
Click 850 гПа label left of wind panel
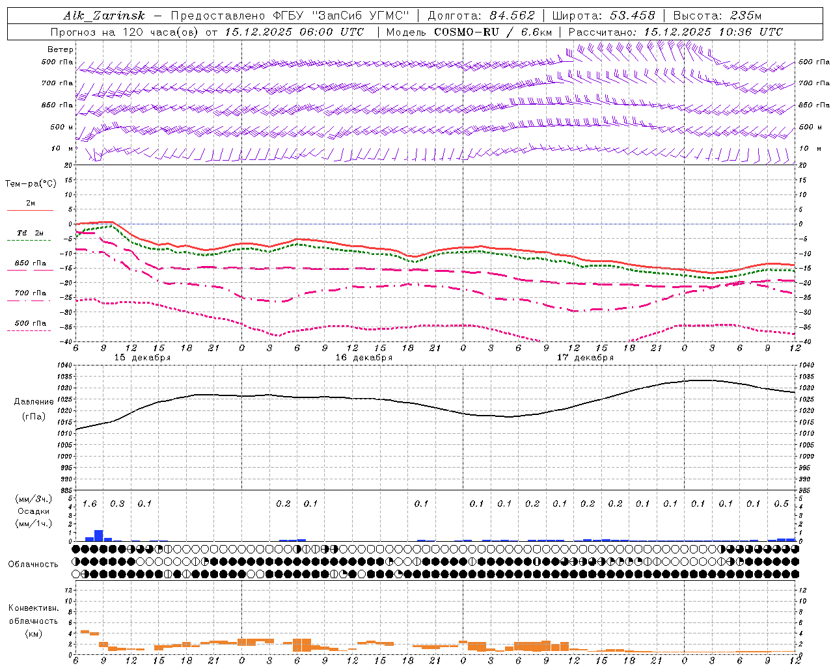(x=57, y=105)
